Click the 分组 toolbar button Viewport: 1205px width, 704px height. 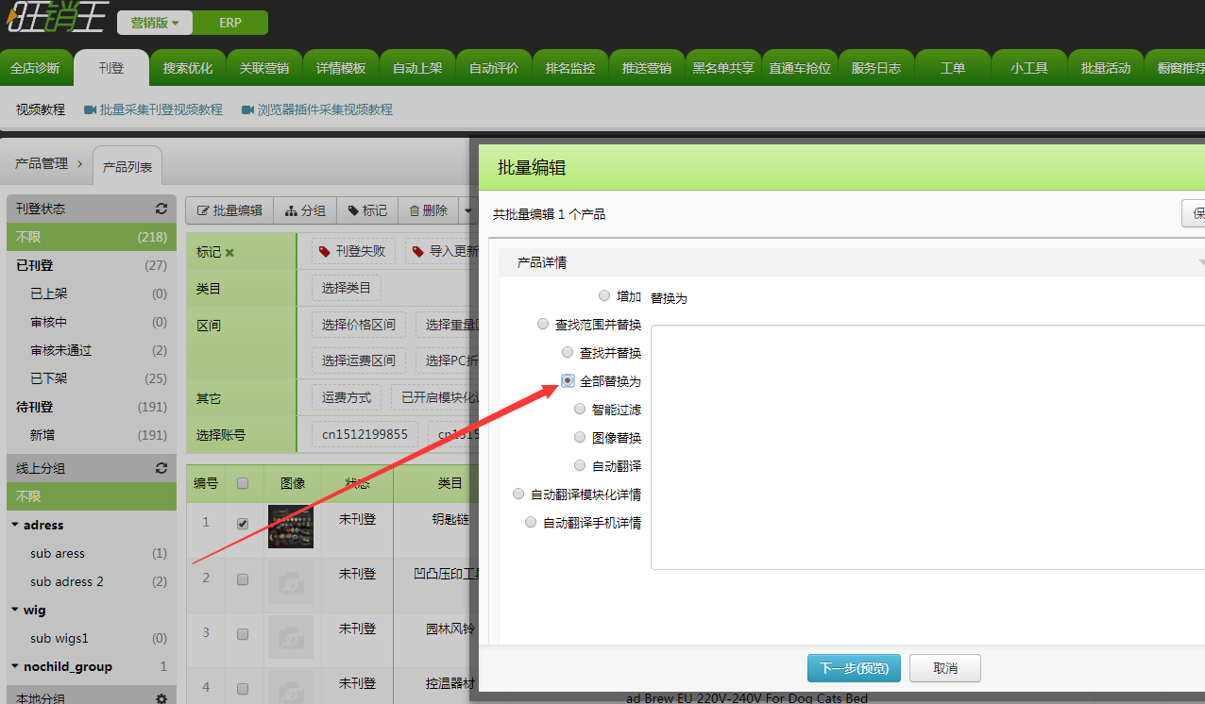(x=305, y=210)
